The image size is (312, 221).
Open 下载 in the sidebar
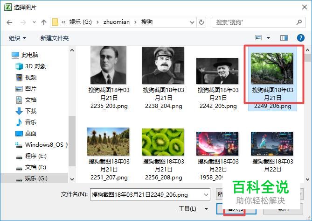[x=26, y=111]
